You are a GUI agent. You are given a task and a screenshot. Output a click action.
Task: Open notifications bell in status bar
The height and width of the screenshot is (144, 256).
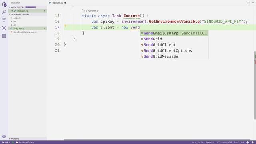coord(252,142)
